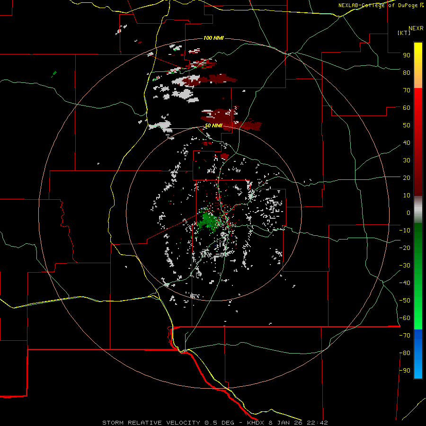Click the NEXR label above the scale
Image resolution: width=426 pixels, height=426 pixels.
click(x=416, y=28)
